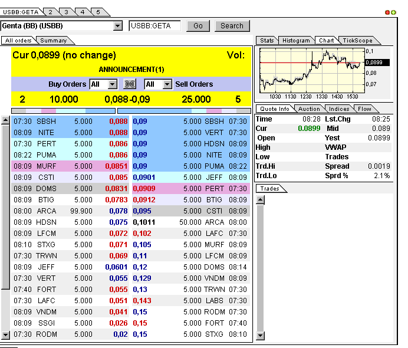Click the order list scroll up arrow
Screen dimensions: 408x348
[5, 120]
